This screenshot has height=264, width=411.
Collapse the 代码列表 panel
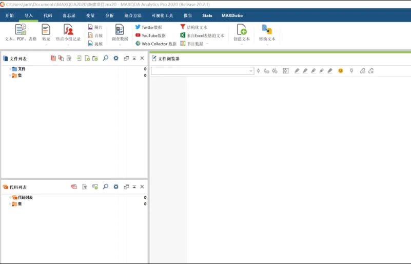pyautogui.click(x=134, y=186)
